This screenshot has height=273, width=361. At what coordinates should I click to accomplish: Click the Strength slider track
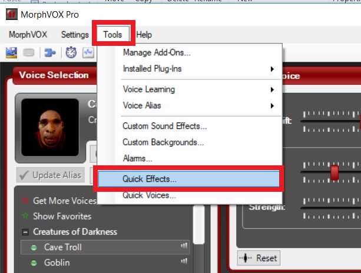point(331,208)
